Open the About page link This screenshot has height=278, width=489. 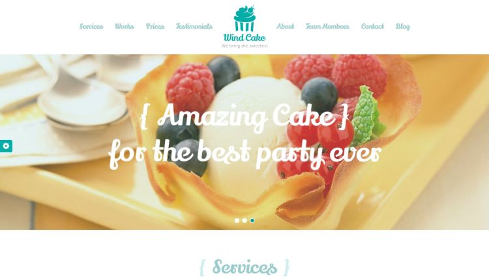286,27
